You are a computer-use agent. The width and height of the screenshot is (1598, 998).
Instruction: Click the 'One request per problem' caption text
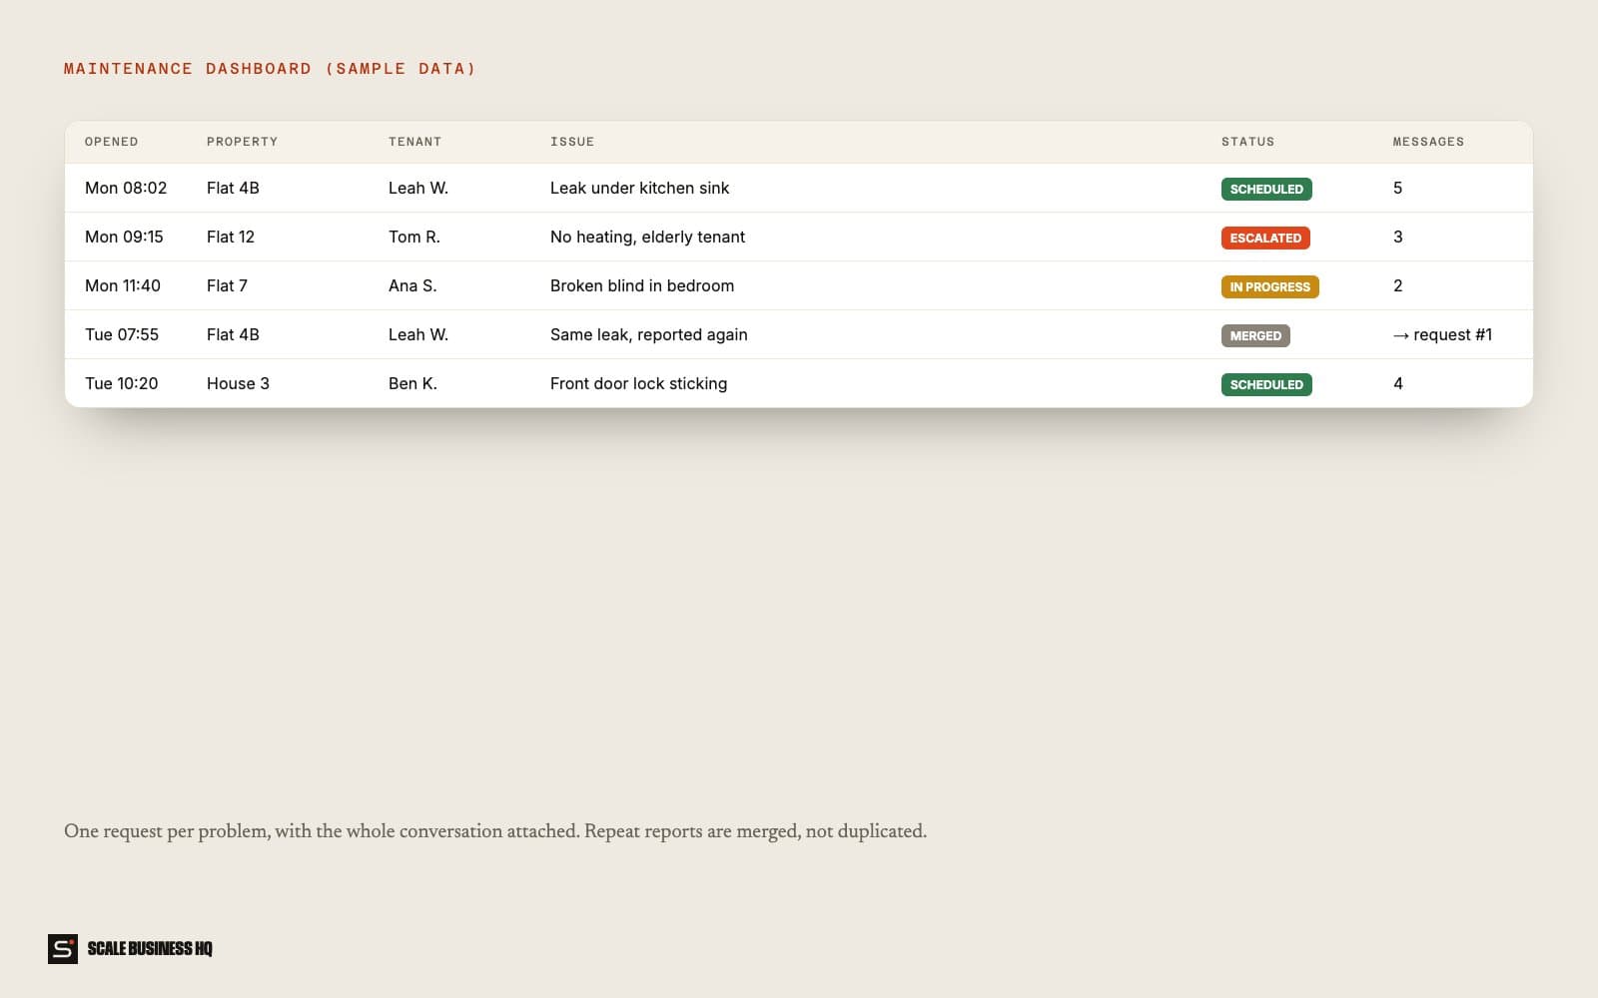495,831
